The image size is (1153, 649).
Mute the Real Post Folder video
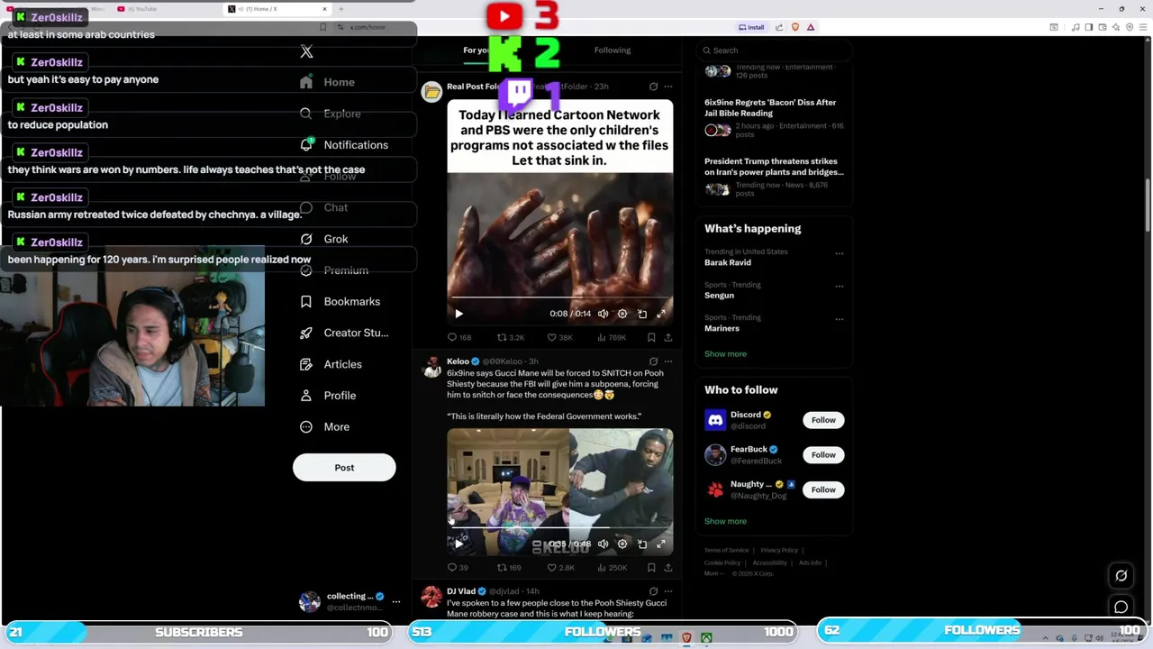pyautogui.click(x=603, y=314)
